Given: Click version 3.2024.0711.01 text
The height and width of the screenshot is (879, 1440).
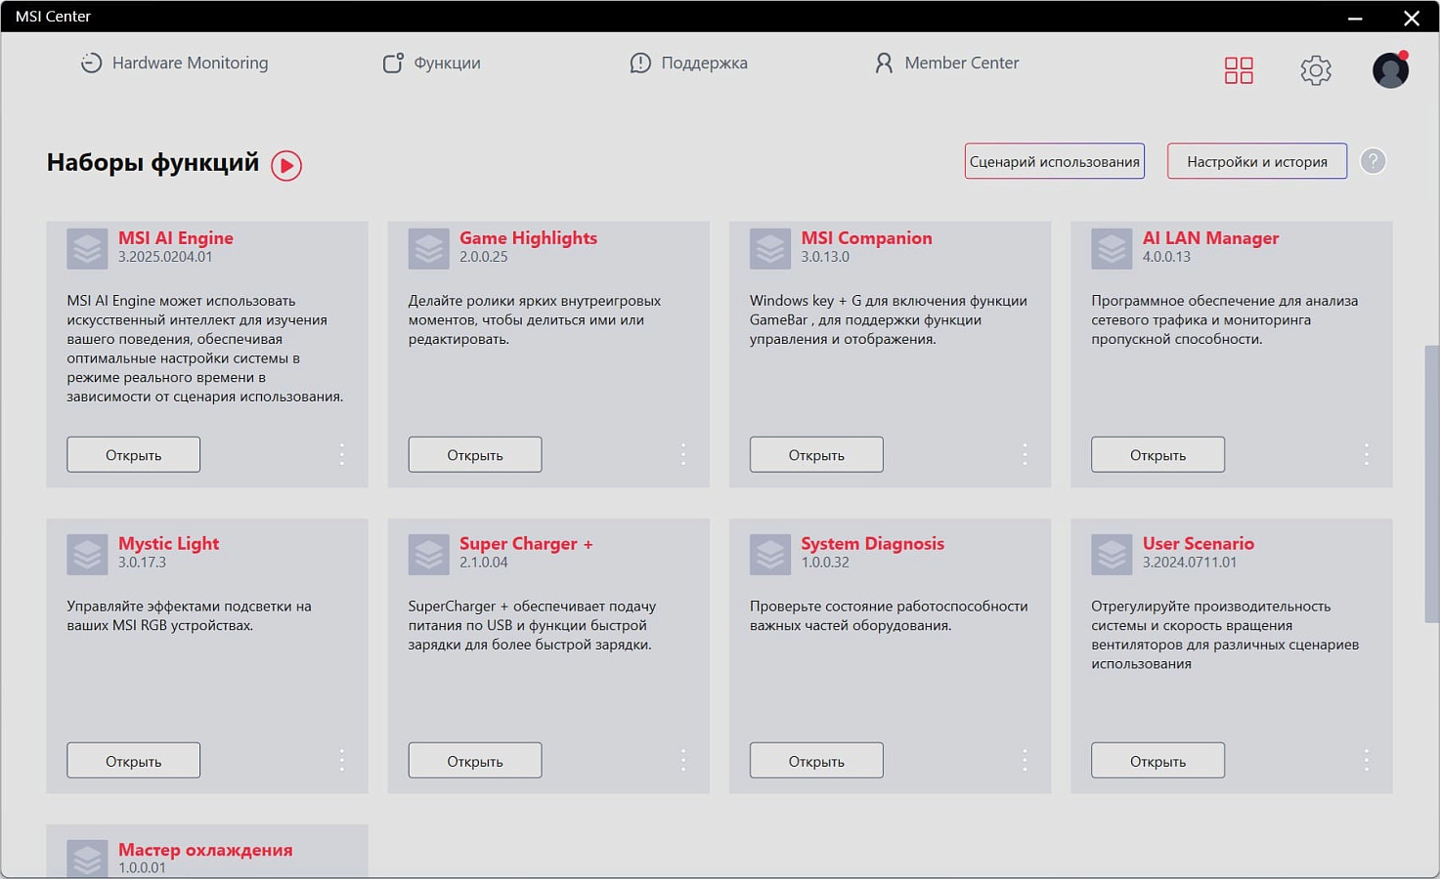Looking at the screenshot, I should [1190, 563].
